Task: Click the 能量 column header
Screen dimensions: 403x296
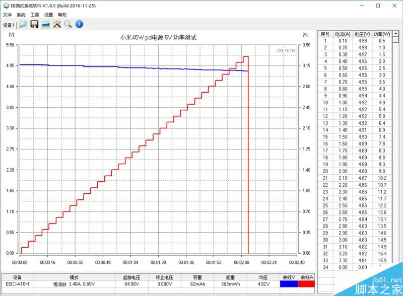Action: [x=230, y=277]
